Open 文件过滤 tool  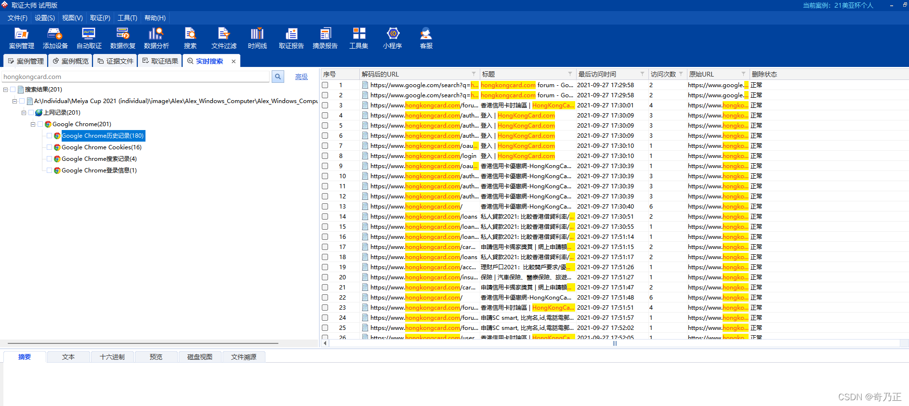[x=224, y=38]
